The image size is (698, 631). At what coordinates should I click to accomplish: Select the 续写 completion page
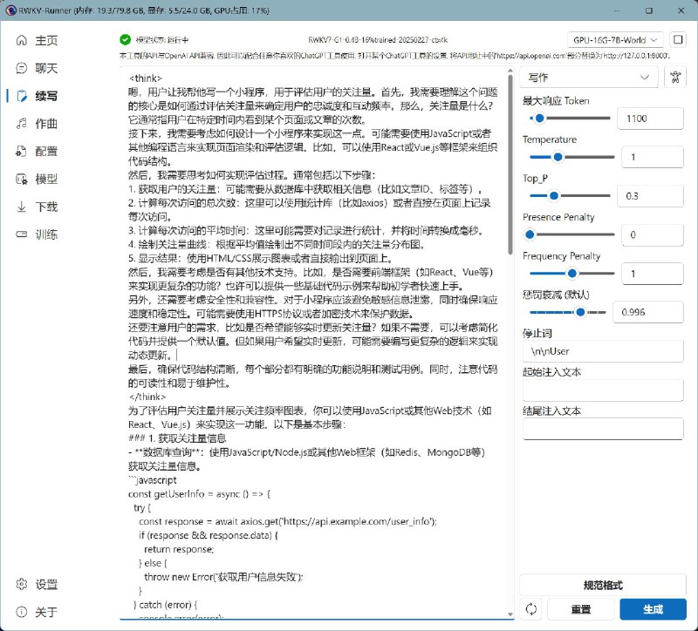pyautogui.click(x=38, y=96)
